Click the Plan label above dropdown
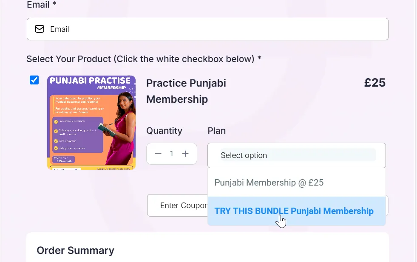This screenshot has width=417, height=262. coord(216,131)
